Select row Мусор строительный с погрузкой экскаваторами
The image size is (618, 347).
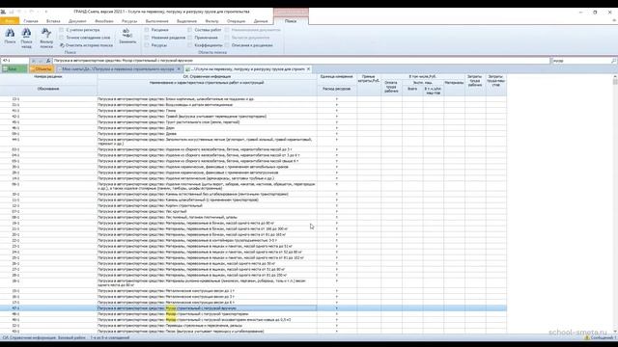click(253, 319)
